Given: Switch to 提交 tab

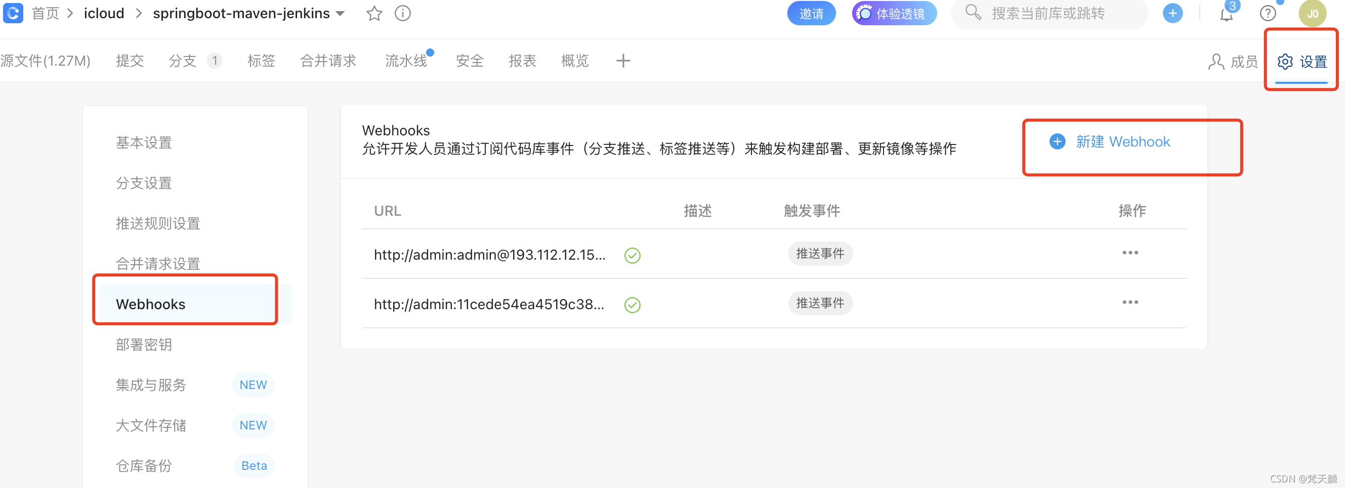Looking at the screenshot, I should tap(130, 61).
